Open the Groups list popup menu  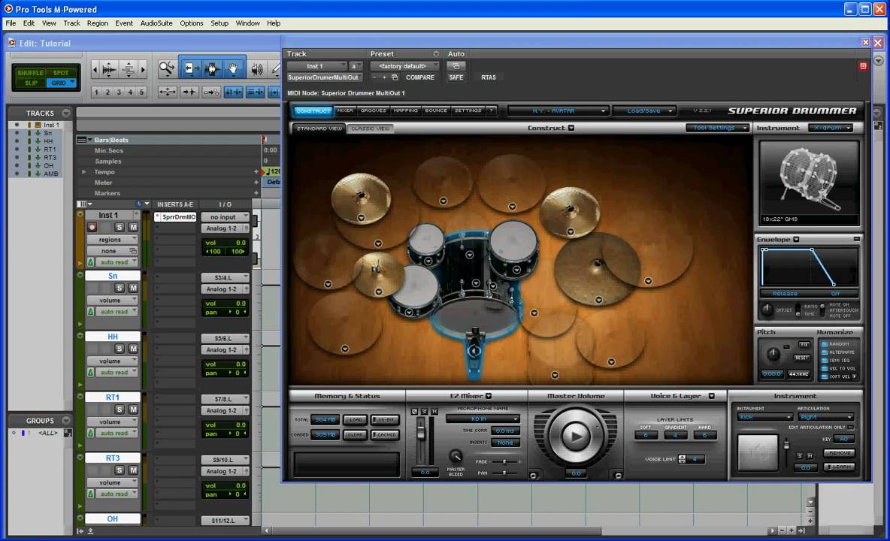66,420
